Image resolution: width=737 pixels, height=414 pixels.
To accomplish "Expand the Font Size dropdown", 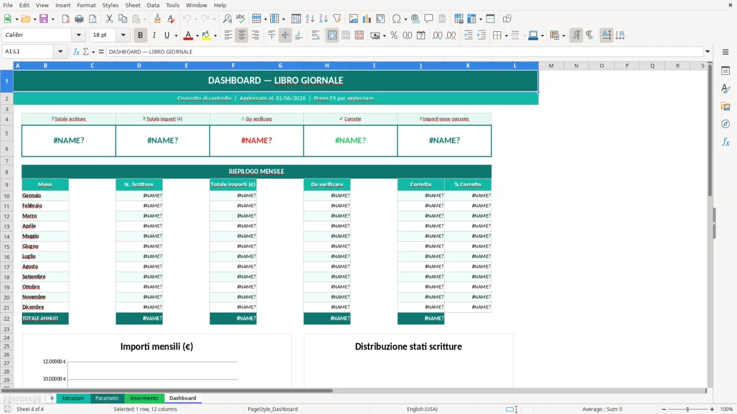I will coord(123,36).
